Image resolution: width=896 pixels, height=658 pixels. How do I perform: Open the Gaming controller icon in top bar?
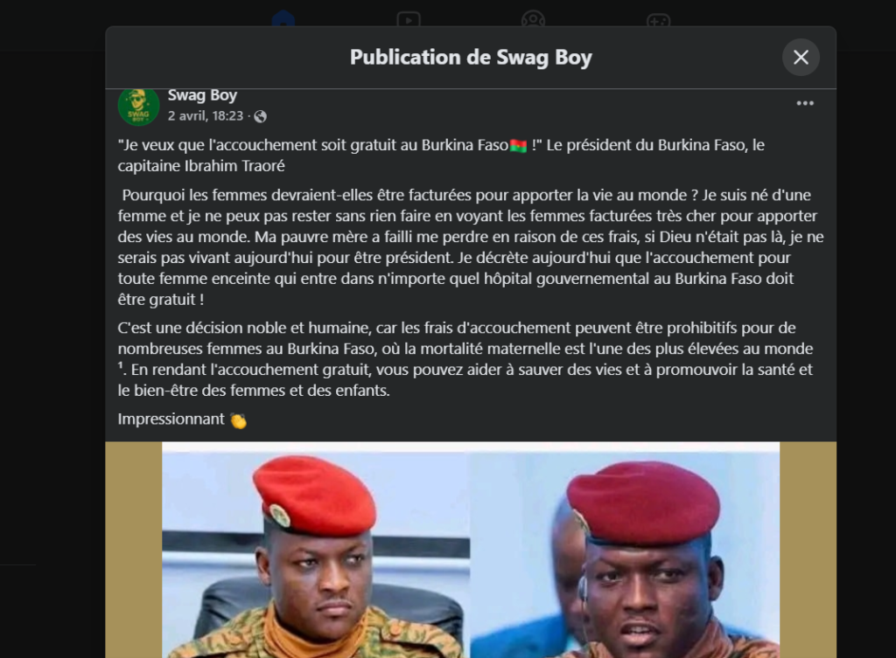point(658,21)
